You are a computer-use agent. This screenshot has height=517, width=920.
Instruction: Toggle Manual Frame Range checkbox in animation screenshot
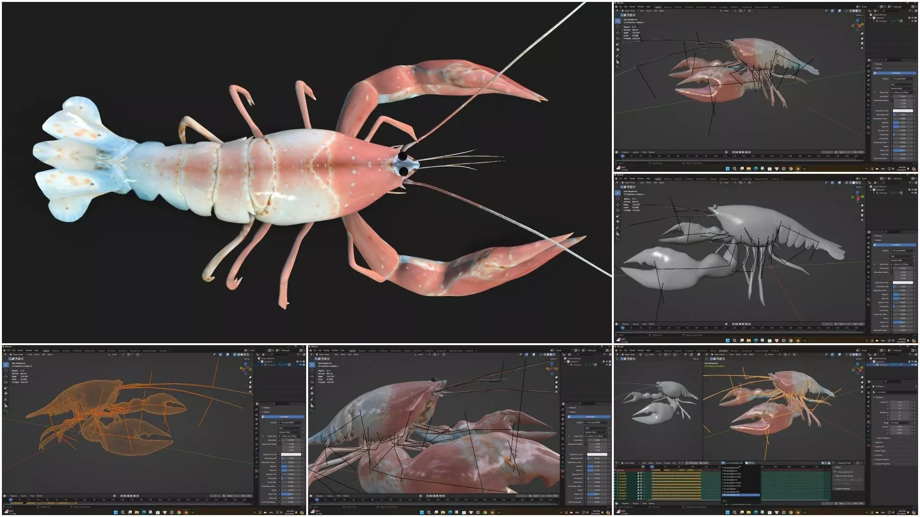tap(835, 476)
